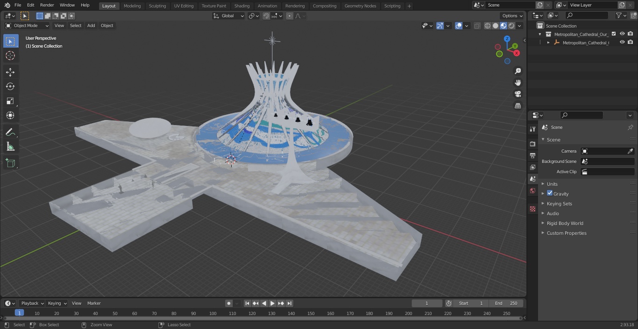The image size is (638, 329).
Task: Open the Keying dropdown
Action: point(57,303)
